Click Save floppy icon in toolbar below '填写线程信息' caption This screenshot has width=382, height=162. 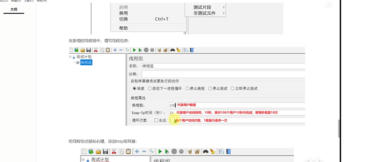point(88,50)
